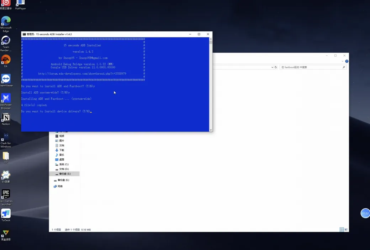Open TeamViewer desktop shortcut

pyautogui.click(x=6, y=80)
